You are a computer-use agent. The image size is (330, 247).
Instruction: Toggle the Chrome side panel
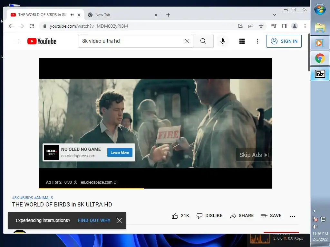click(284, 26)
